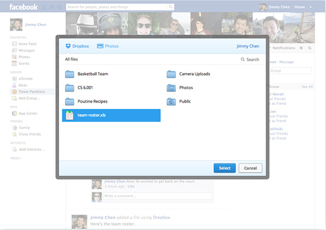Select the team roster.xls file name
The image size is (326, 230).
pyautogui.click(x=91, y=115)
